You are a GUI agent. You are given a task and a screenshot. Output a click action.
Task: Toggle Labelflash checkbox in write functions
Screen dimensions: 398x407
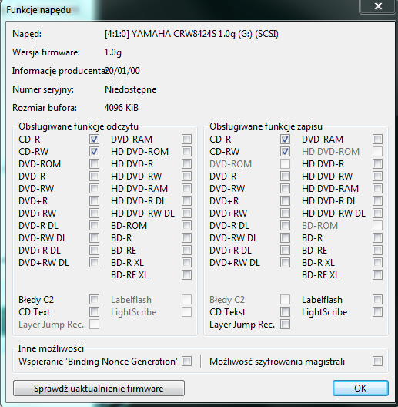[377, 299]
